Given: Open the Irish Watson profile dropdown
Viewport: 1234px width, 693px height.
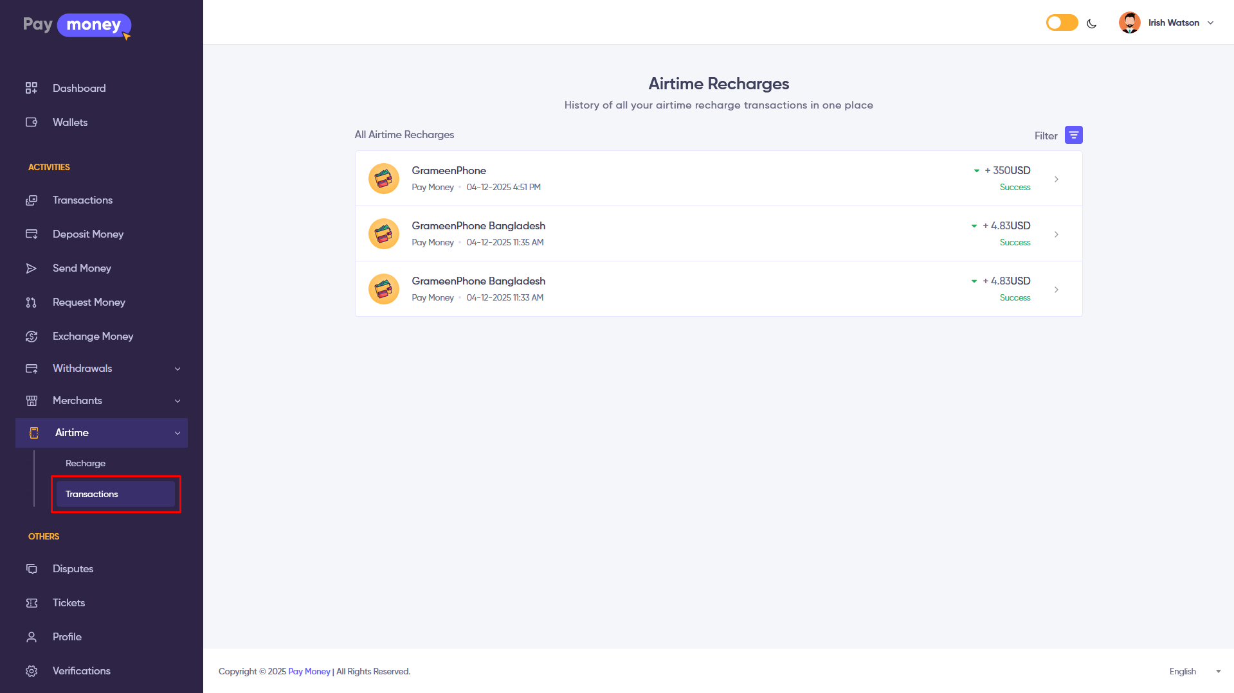Looking at the screenshot, I should pos(1167,22).
